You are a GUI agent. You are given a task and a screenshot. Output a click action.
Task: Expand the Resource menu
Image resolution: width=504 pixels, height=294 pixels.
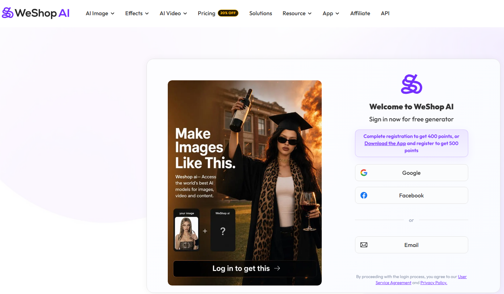tap(297, 13)
